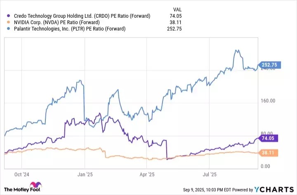Click the 252.75 Palantir value flag
297x195 pixels.
(x=271, y=65)
